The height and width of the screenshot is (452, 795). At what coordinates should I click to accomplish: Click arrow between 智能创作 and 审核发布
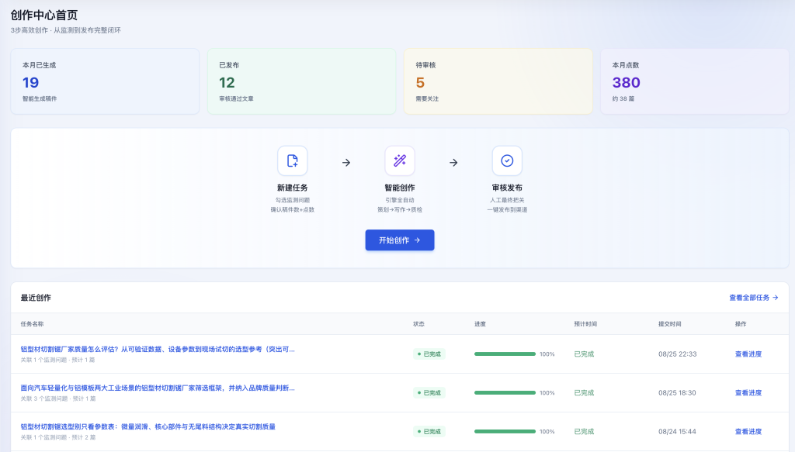(x=453, y=163)
